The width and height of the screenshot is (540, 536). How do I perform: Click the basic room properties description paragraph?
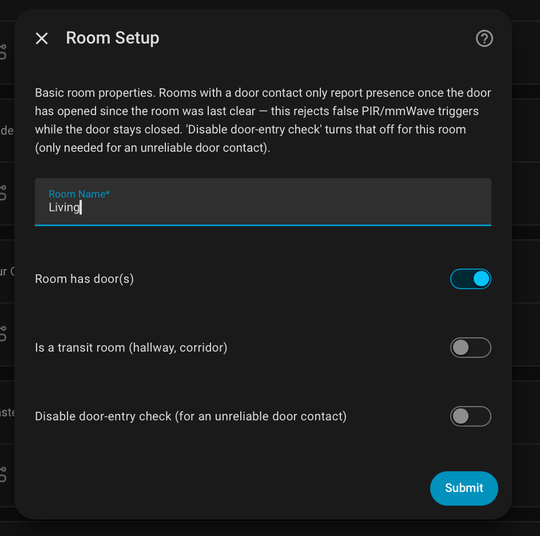(263, 120)
